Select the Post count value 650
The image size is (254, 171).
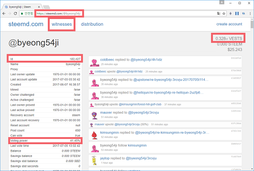[78, 130]
